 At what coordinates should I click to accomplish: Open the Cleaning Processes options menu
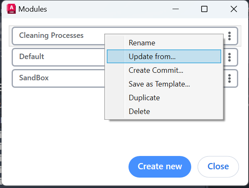[229, 36]
